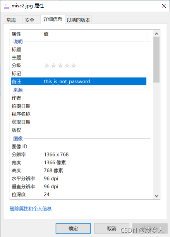Set rating to third star in 分级

60,65
